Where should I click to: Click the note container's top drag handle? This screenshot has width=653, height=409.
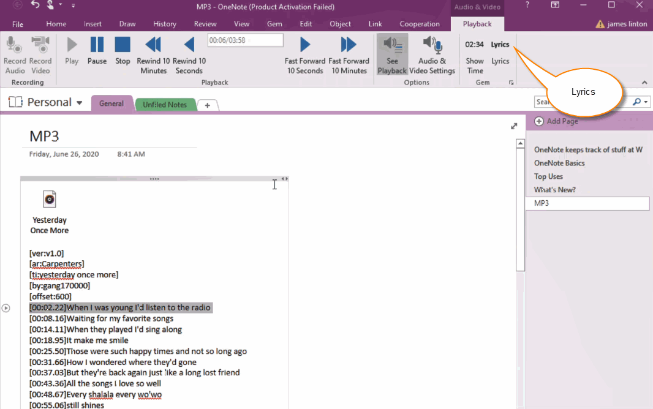(x=154, y=179)
